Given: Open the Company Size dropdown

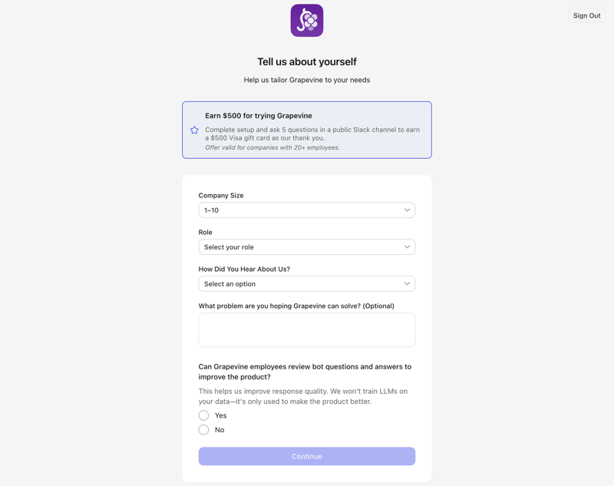Looking at the screenshot, I should (306, 210).
